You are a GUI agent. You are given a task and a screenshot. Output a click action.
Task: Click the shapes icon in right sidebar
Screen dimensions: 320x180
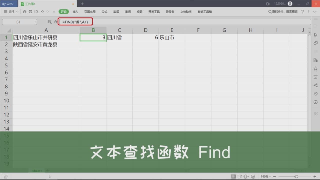click(315, 43)
